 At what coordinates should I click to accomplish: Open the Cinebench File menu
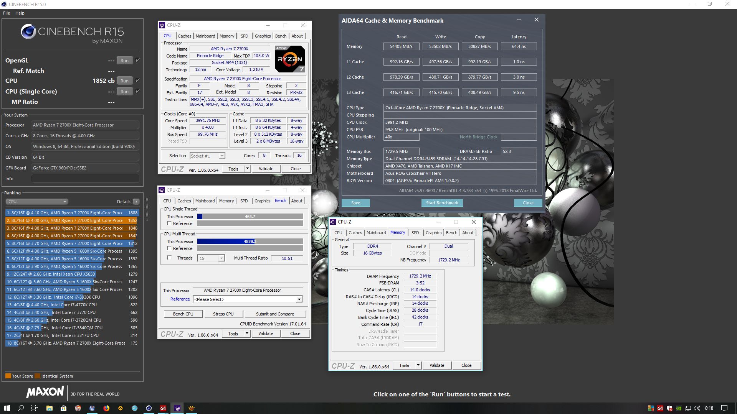7,13
